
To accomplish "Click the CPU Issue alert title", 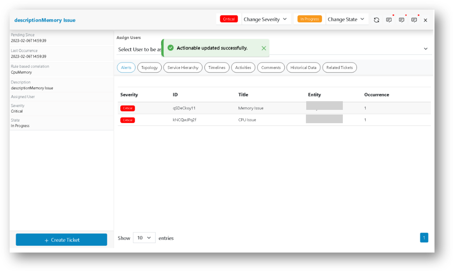I will (247, 120).
